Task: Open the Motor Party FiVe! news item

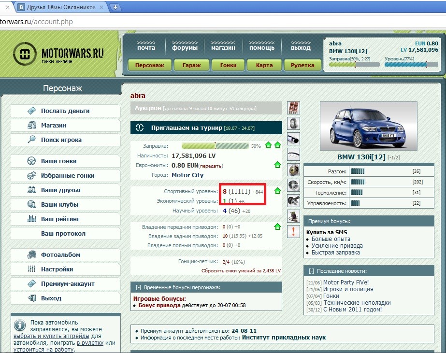Action: 346,282
